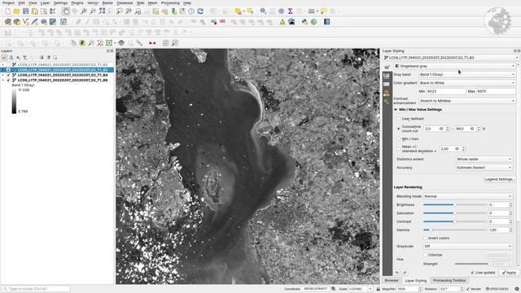Switch to the Browser tab
The width and height of the screenshot is (521, 293).
pyautogui.click(x=392, y=280)
